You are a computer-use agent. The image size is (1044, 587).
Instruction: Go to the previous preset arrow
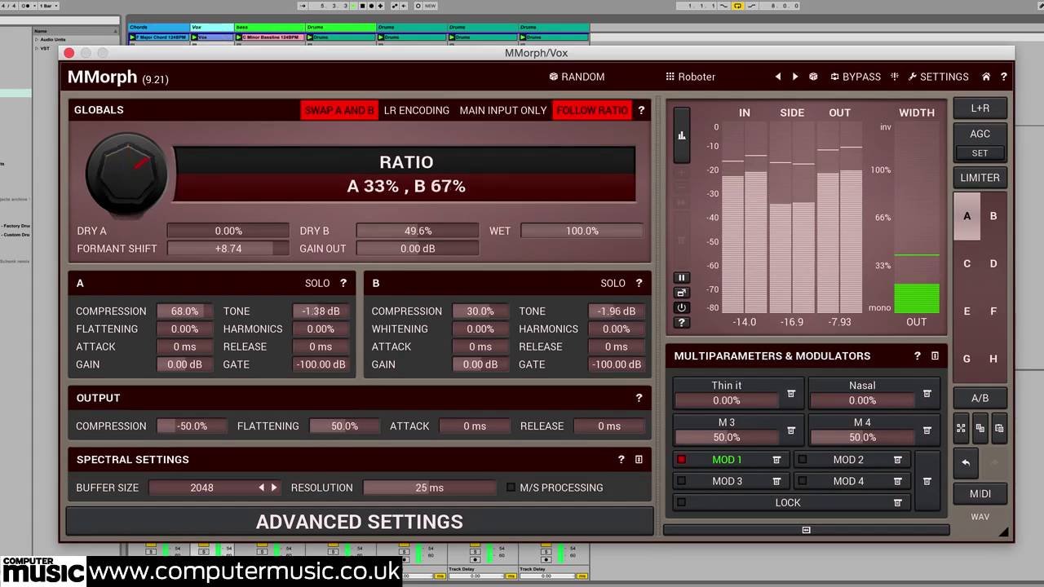(777, 77)
